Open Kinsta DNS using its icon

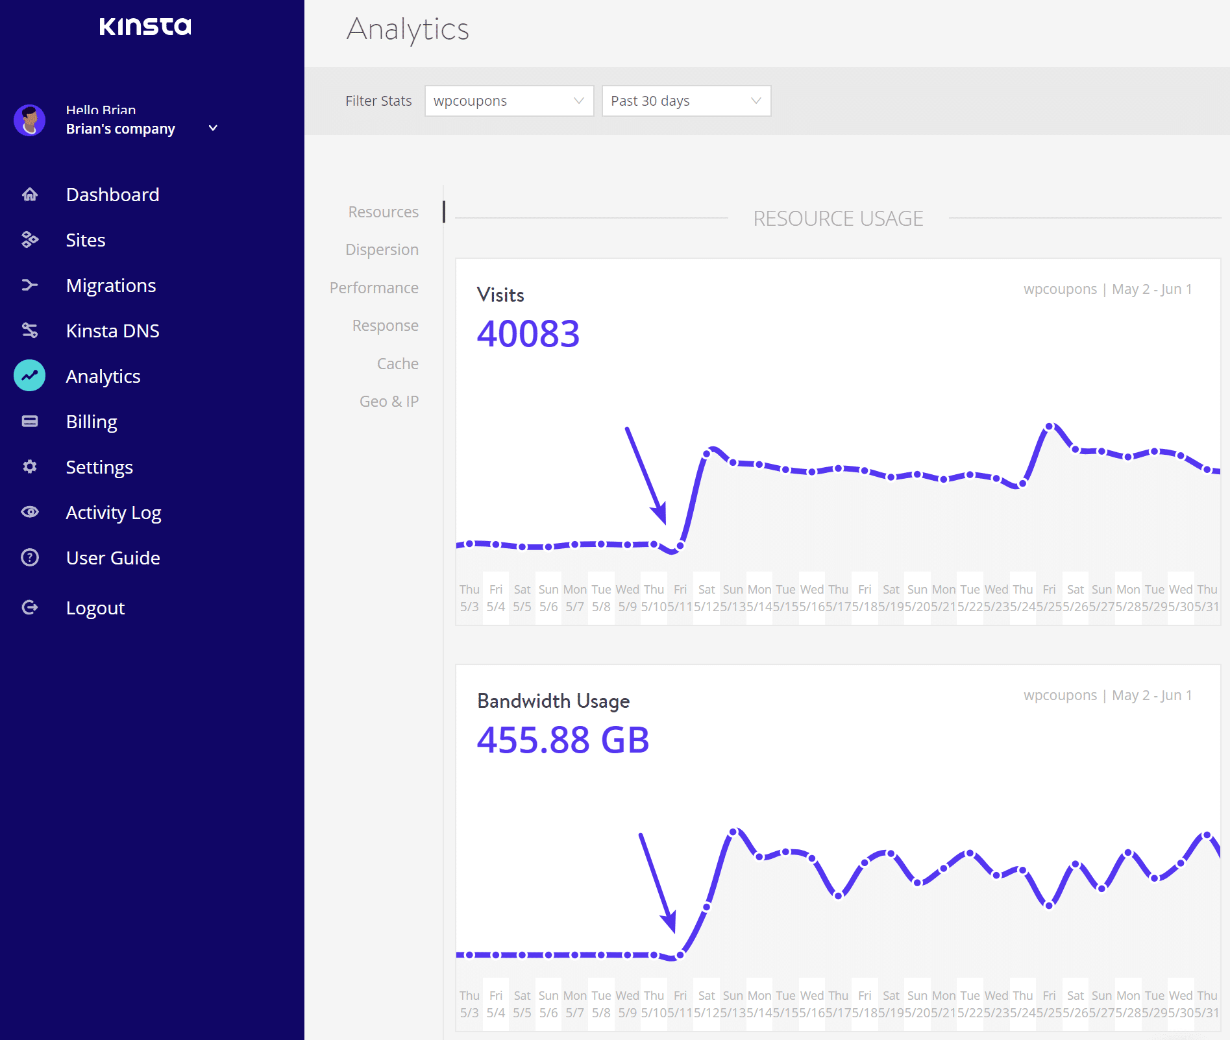[29, 330]
